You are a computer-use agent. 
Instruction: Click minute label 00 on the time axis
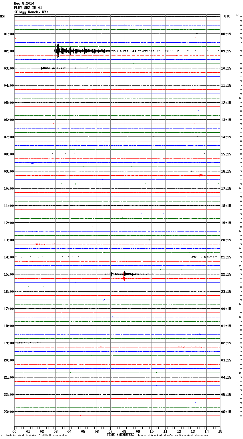[x=14, y=431]
